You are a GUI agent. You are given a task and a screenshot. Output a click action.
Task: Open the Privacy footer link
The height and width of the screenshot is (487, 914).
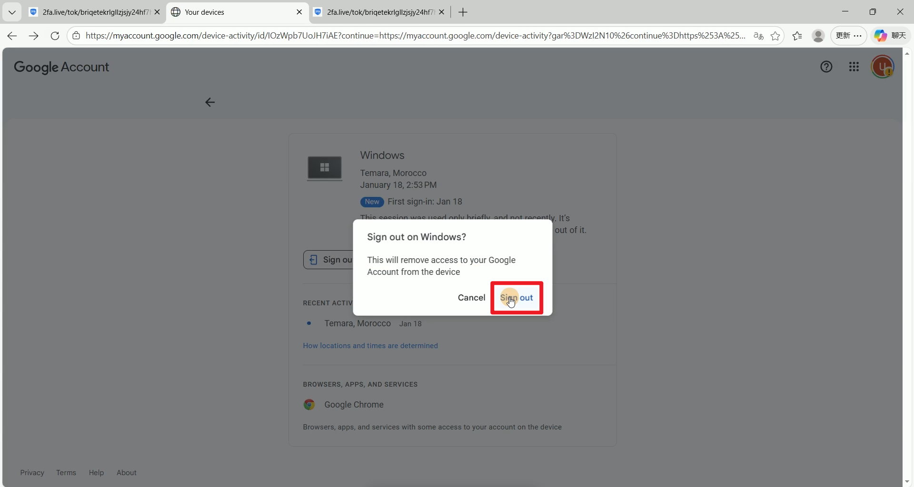32,472
